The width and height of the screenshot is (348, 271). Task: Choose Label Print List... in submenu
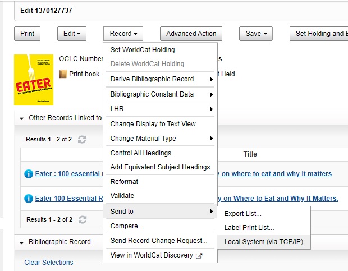coord(263,228)
